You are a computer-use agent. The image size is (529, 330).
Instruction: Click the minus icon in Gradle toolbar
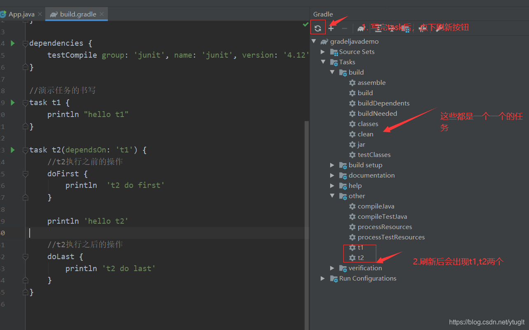[x=345, y=28]
